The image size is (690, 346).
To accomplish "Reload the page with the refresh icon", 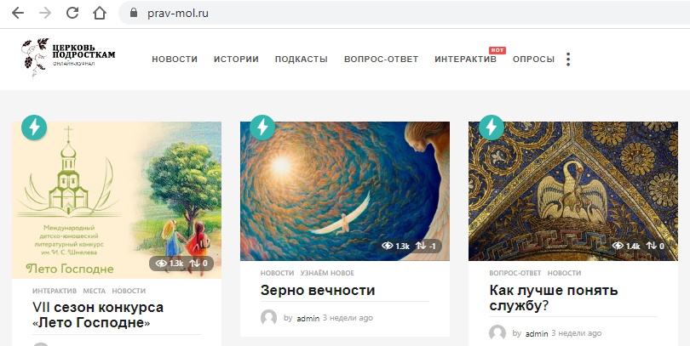I will pos(72,13).
